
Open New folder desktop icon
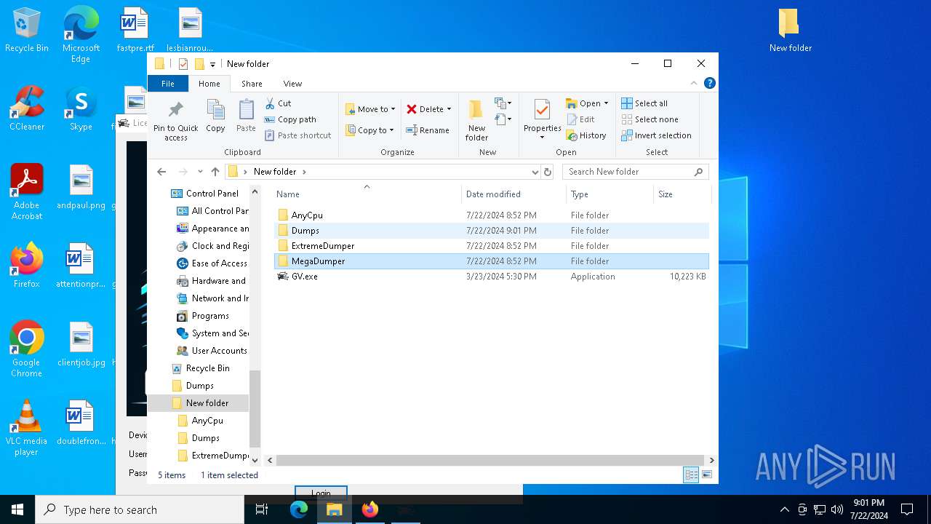coord(791,31)
